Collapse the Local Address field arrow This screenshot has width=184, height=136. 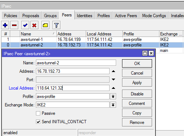[x=113, y=88]
